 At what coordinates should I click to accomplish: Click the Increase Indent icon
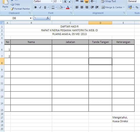click(97, 7)
